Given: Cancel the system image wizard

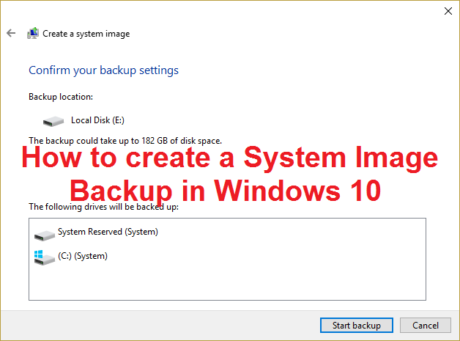Looking at the screenshot, I should coord(426,325).
